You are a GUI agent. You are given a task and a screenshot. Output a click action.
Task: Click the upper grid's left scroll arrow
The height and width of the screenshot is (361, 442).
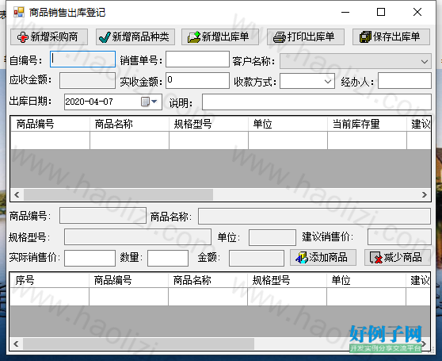click(17, 194)
